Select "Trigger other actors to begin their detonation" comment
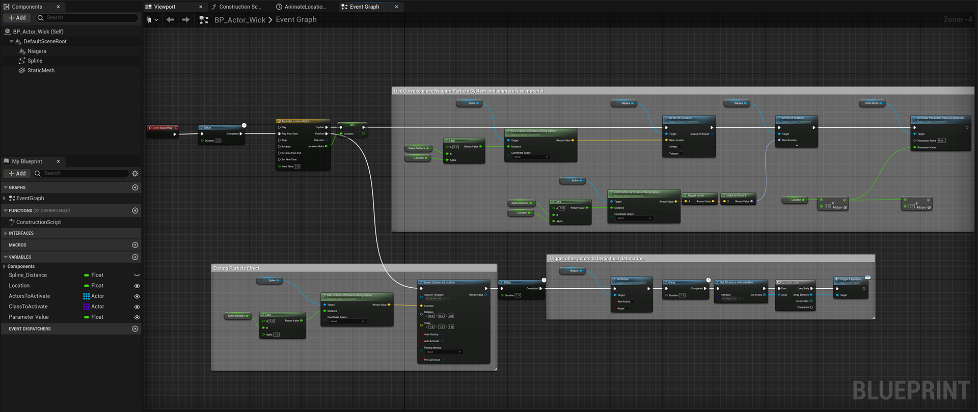This screenshot has width=978, height=412. 596,259
